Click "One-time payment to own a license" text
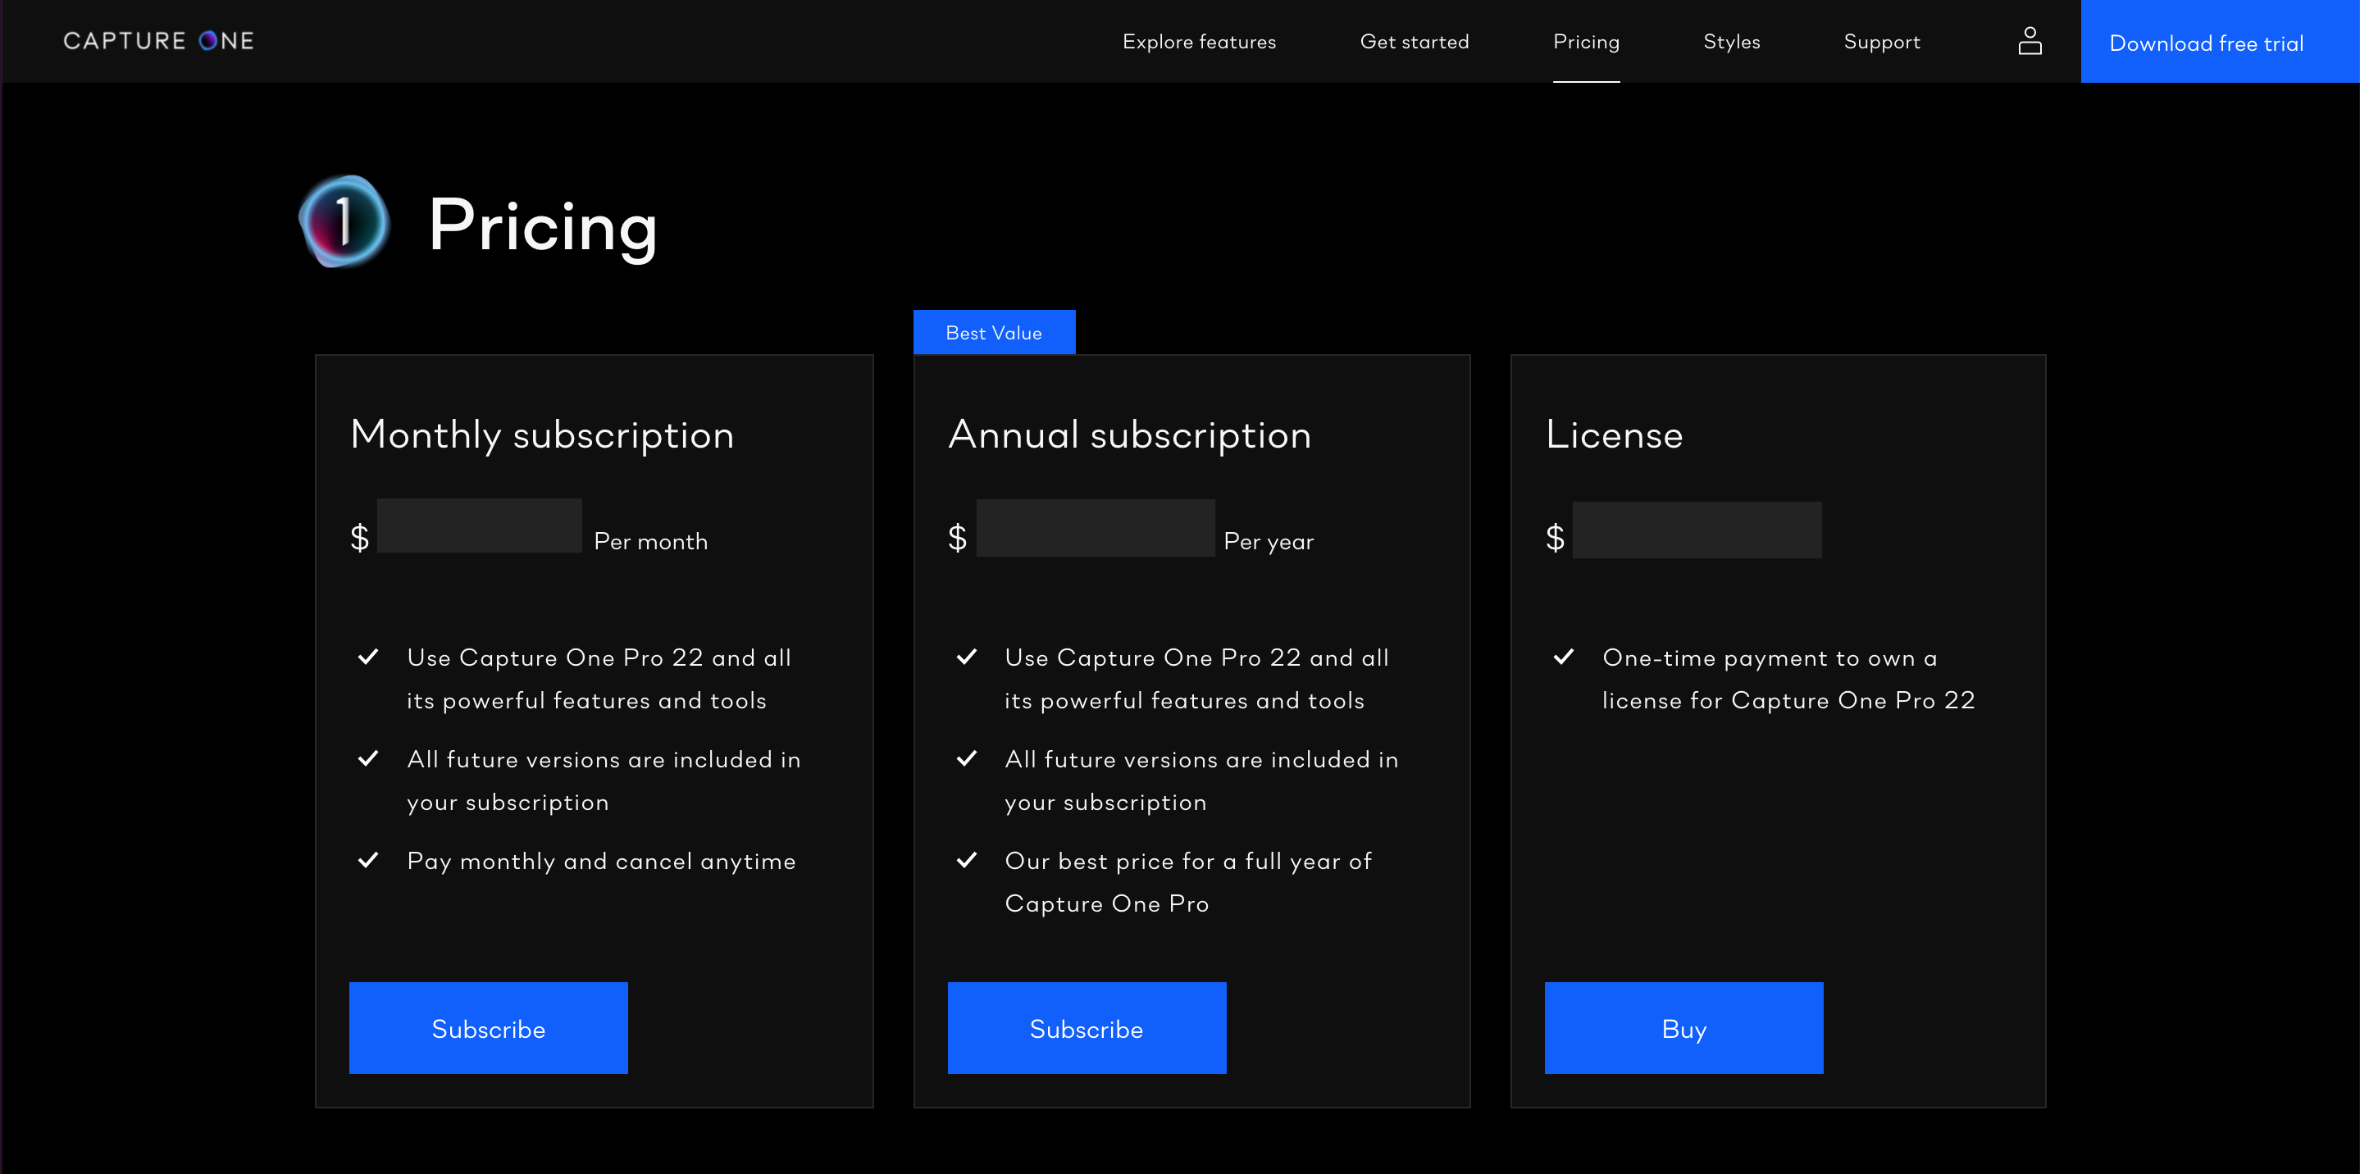 (1788, 679)
